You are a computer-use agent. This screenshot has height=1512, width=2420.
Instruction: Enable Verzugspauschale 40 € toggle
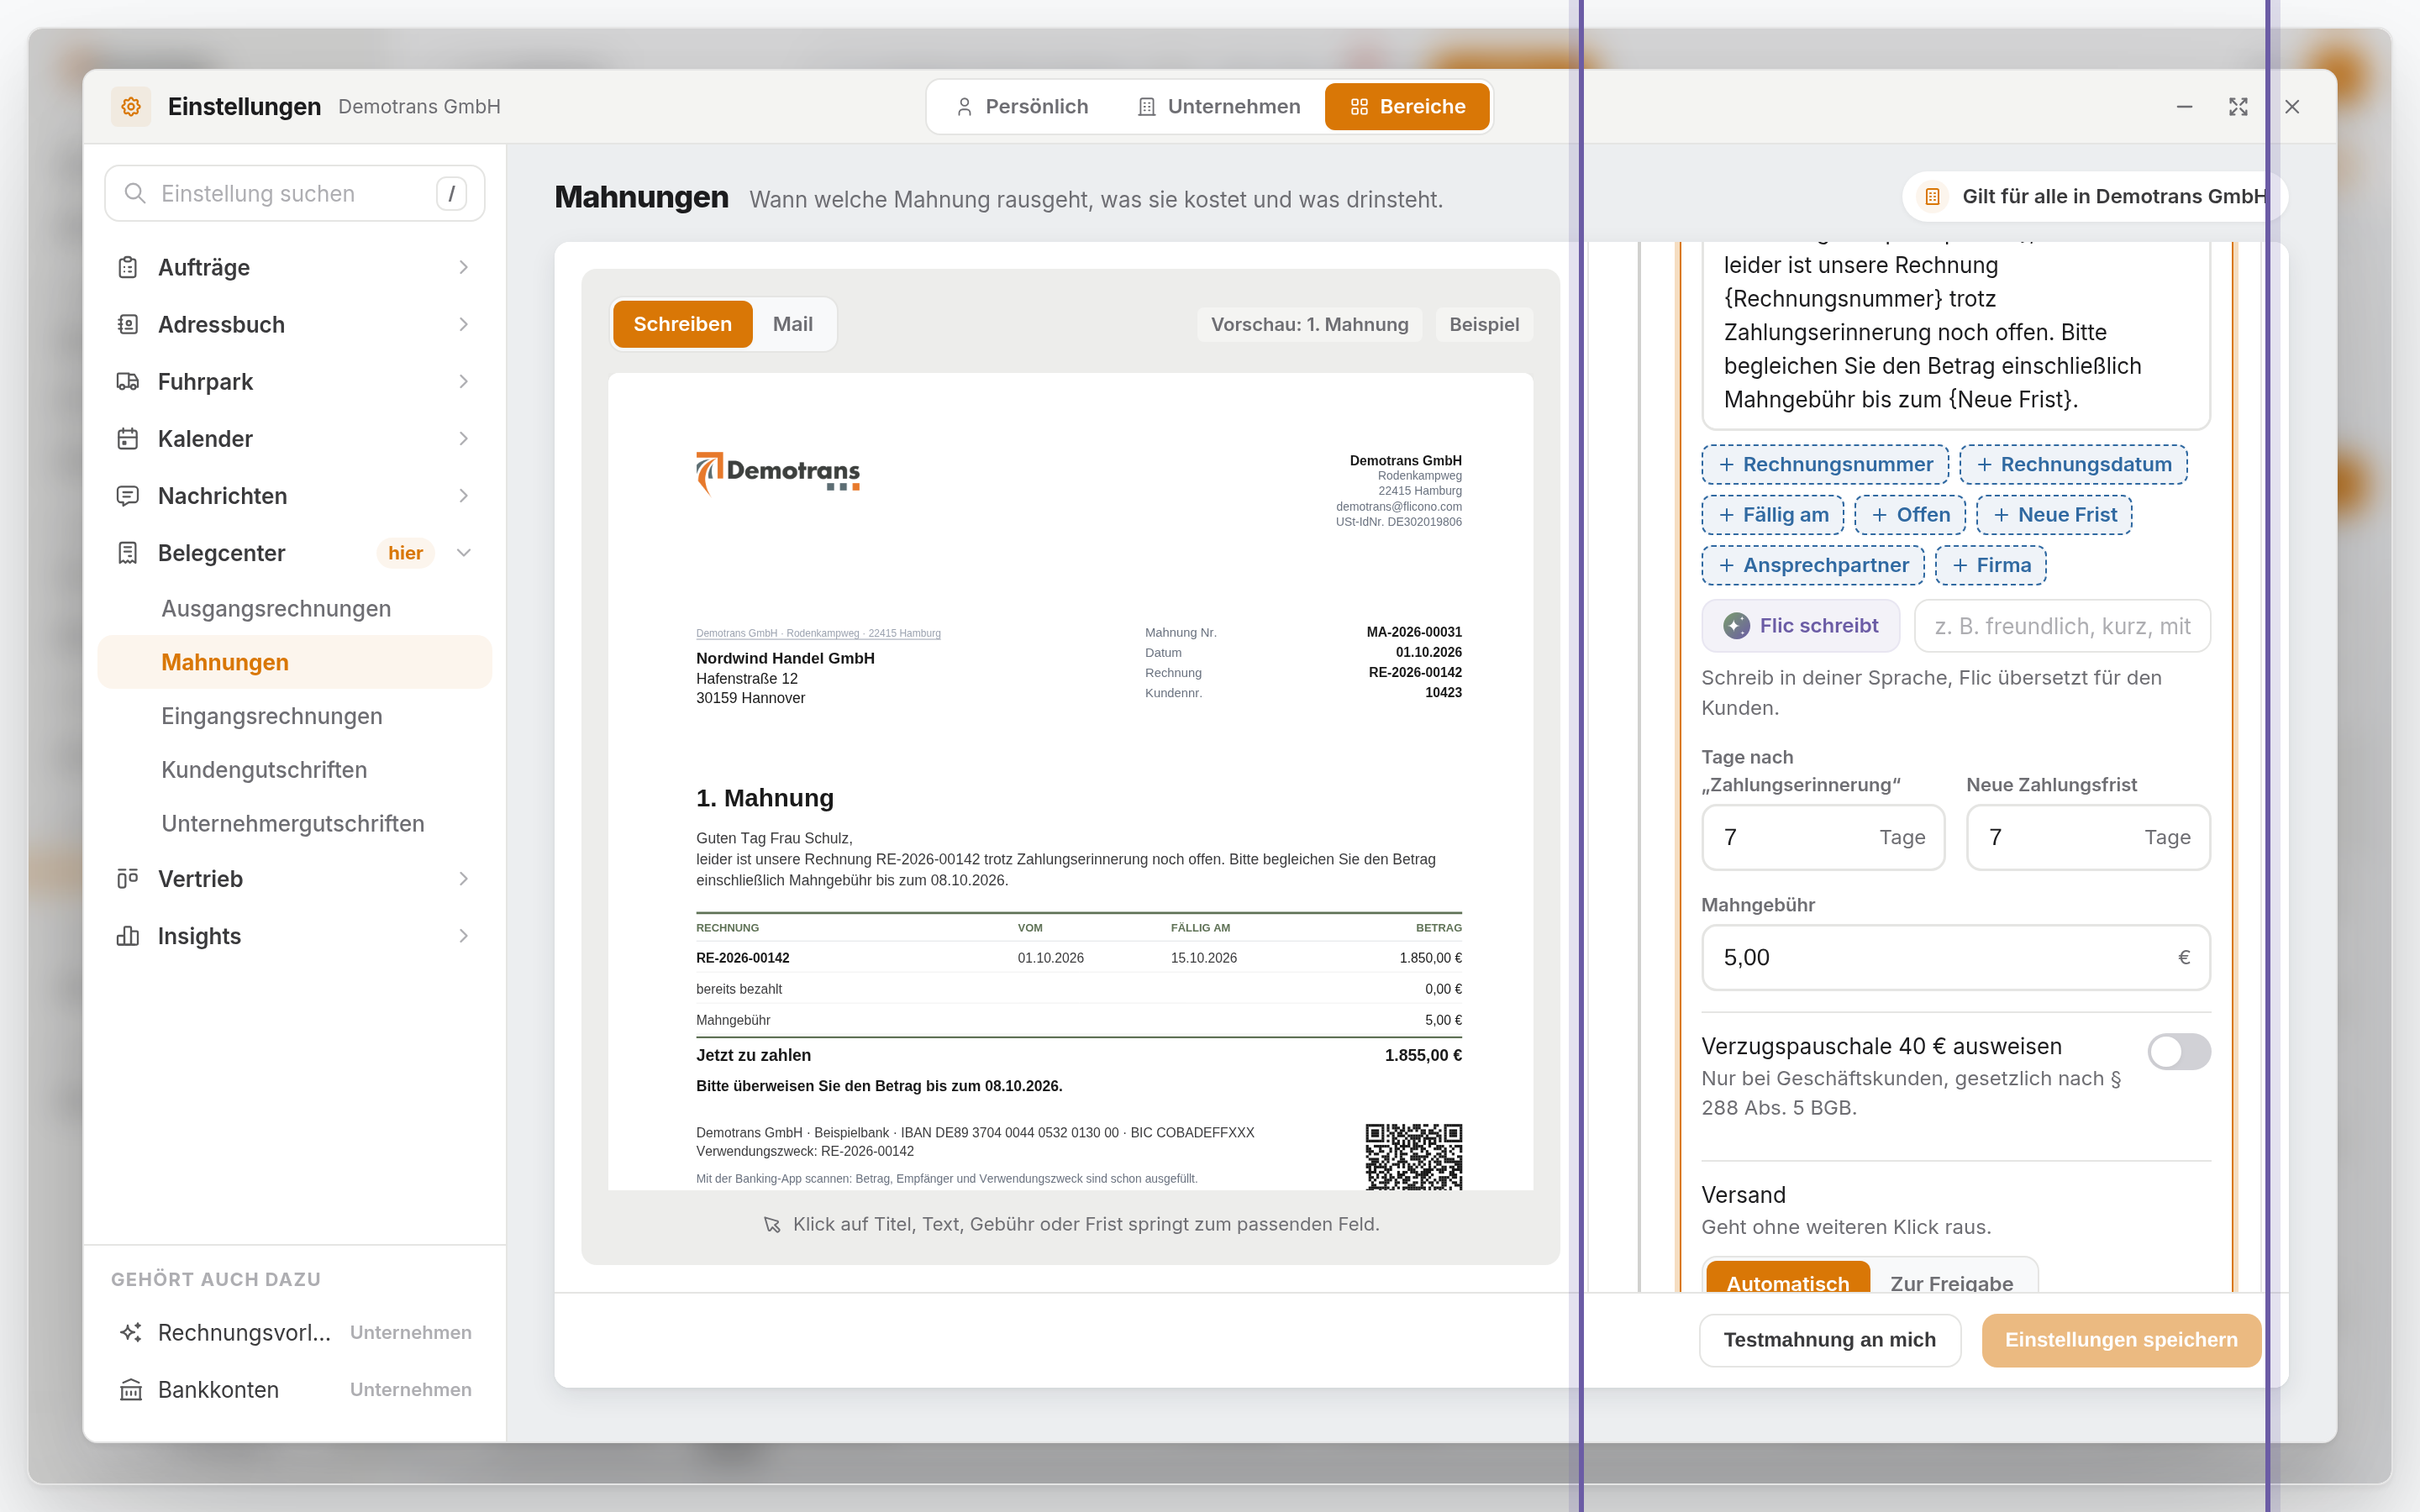pos(2179,1051)
